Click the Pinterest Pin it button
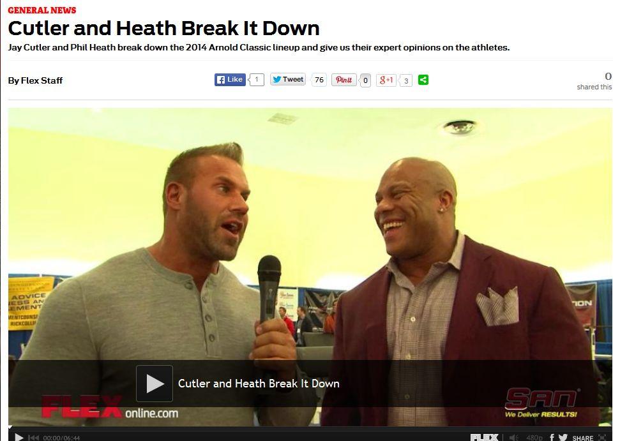The height and width of the screenshot is (441, 620). coord(344,80)
